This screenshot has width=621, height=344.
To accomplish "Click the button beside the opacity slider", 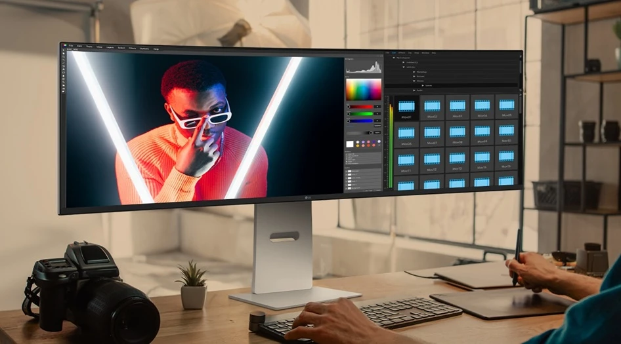I will coord(377,132).
